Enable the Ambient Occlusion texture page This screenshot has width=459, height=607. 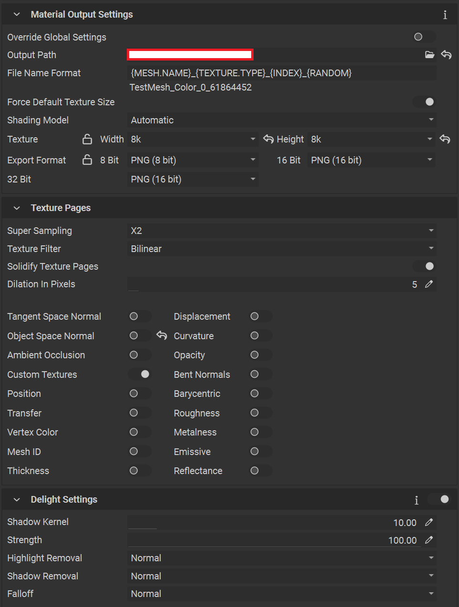point(140,355)
